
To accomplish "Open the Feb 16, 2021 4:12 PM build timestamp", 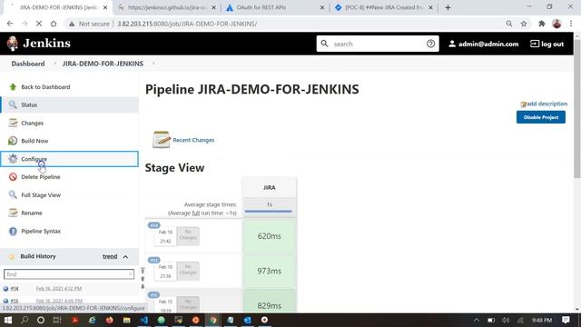I will pos(59,289).
